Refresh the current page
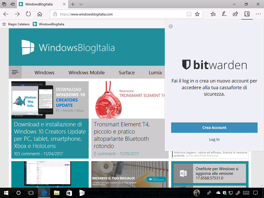The height and width of the screenshot is (198, 264). click(x=28, y=14)
